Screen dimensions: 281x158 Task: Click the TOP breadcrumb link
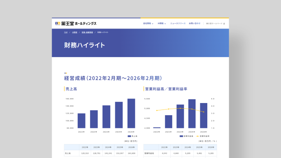click(66, 33)
